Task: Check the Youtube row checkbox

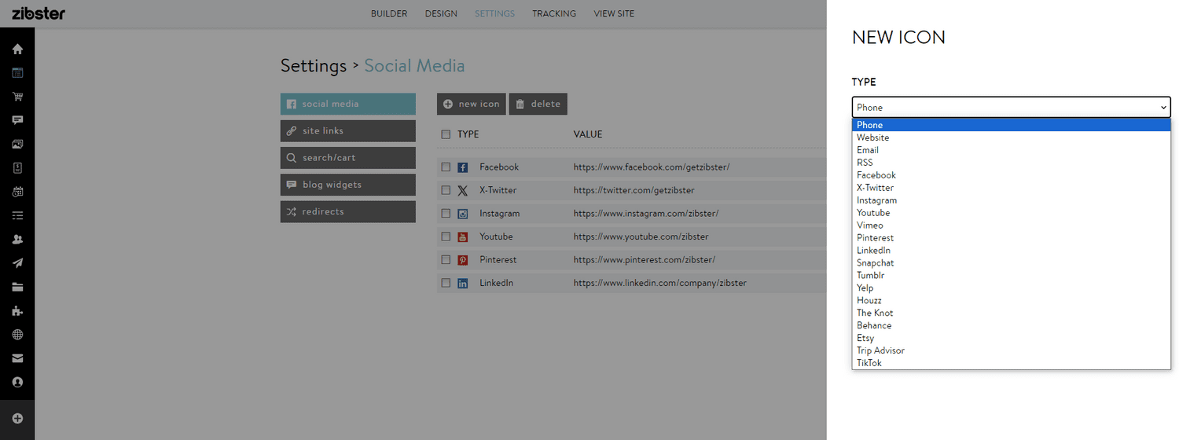Action: click(x=446, y=236)
